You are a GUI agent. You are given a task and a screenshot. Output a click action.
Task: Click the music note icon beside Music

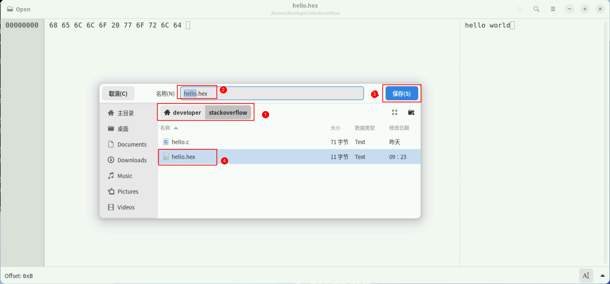coord(111,175)
